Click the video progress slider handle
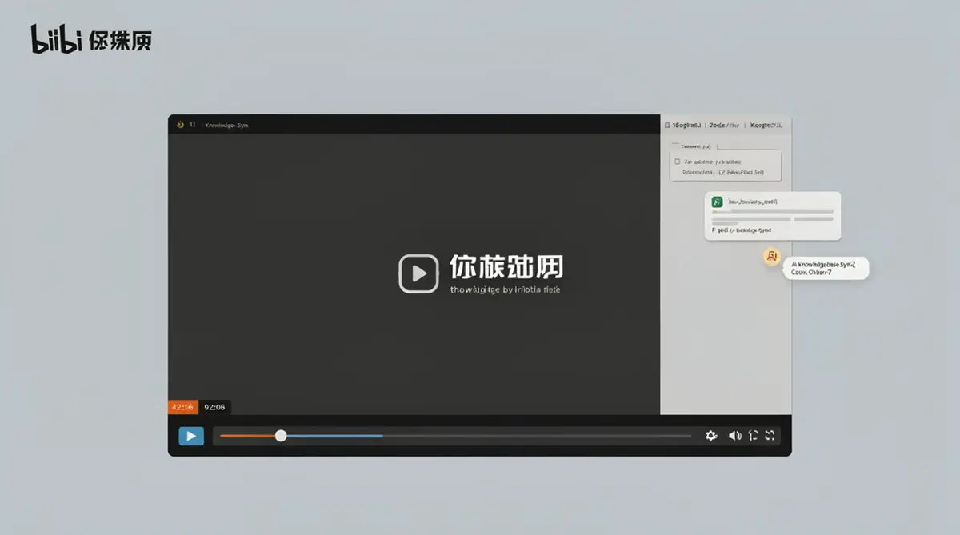This screenshot has height=535, width=960. click(x=281, y=436)
